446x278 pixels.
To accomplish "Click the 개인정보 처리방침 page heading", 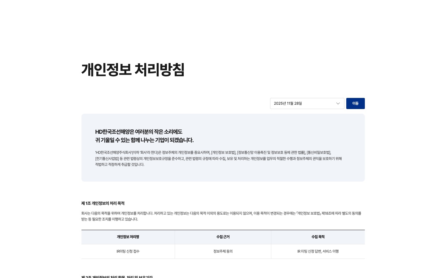I will point(133,70).
